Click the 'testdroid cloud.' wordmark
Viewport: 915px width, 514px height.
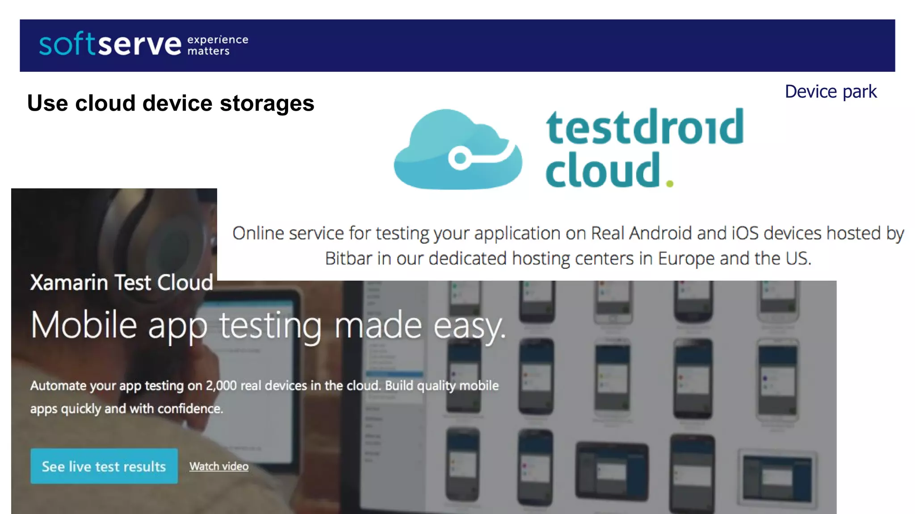(x=645, y=147)
